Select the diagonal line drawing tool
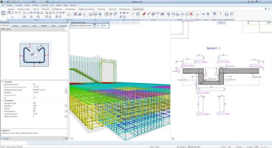The width and height of the screenshot is (272, 148). click(x=133, y=14)
